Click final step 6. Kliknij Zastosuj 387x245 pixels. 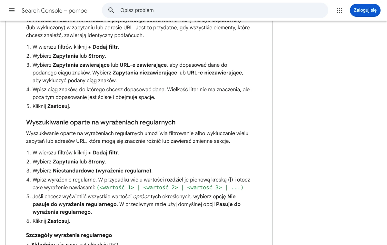tap(51, 221)
